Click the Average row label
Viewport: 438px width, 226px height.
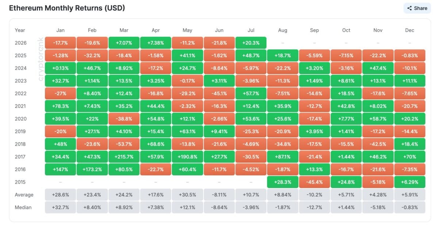pyautogui.click(x=24, y=195)
